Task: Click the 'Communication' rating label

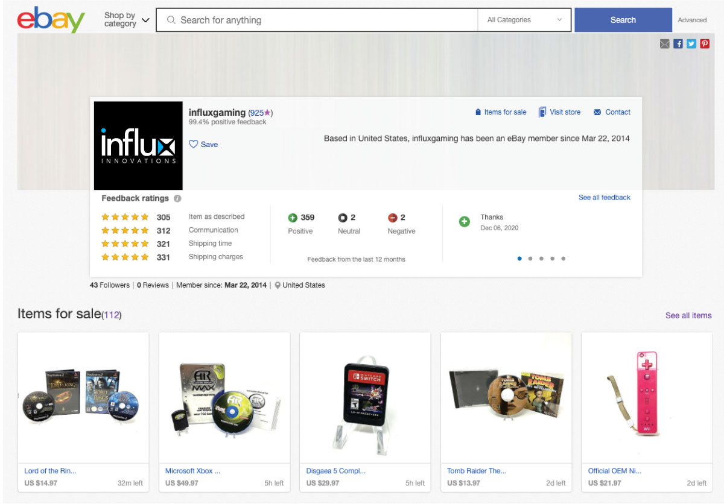Action: 214,230
